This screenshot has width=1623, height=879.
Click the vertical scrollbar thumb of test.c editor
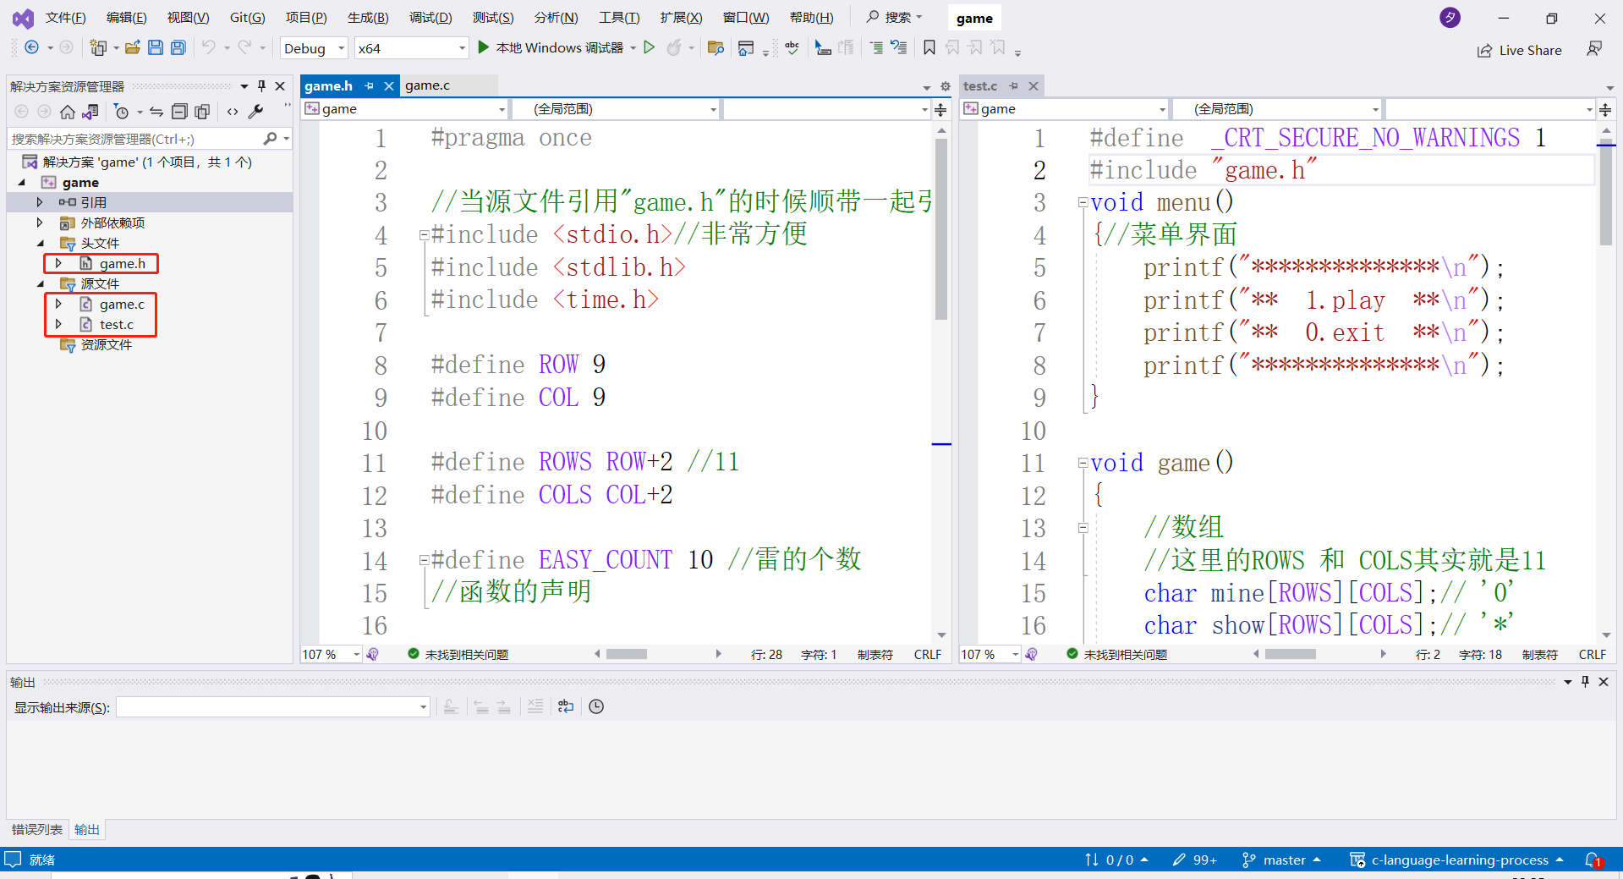(1606, 193)
